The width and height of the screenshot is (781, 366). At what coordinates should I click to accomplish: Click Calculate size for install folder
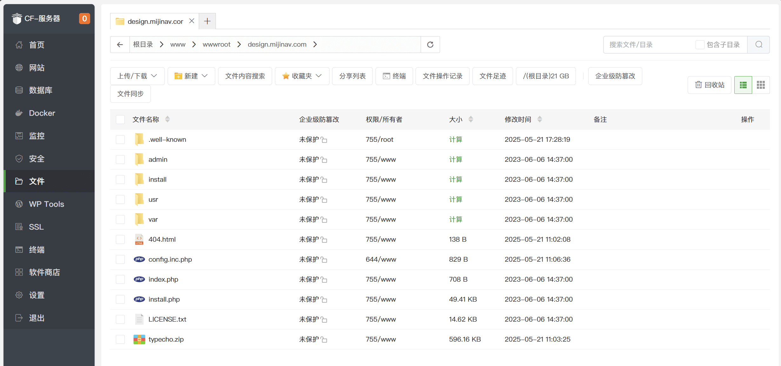456,180
